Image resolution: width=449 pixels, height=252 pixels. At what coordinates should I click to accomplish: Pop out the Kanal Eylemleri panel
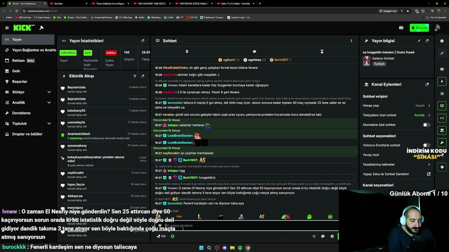[427, 84]
